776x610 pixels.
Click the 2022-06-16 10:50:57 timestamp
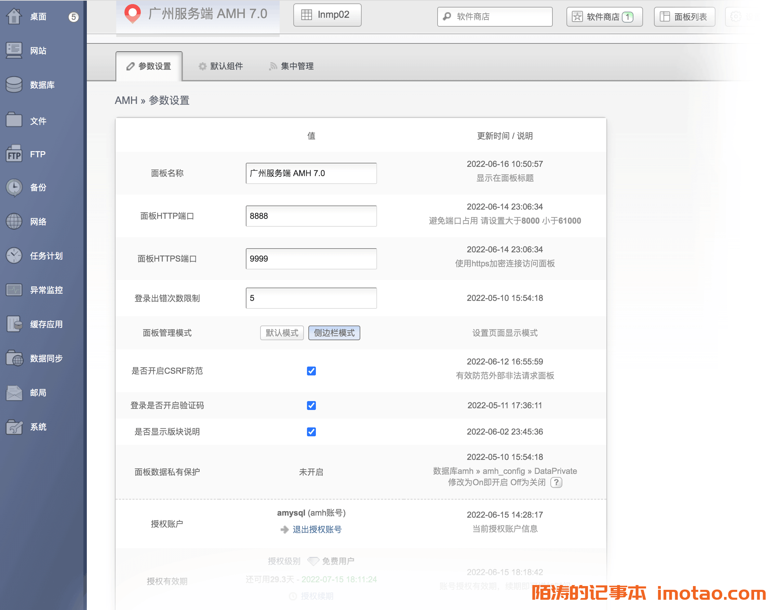[505, 164]
